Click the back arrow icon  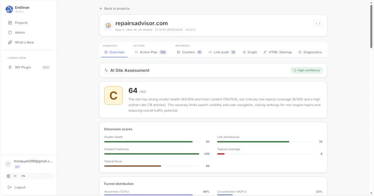point(101,8)
